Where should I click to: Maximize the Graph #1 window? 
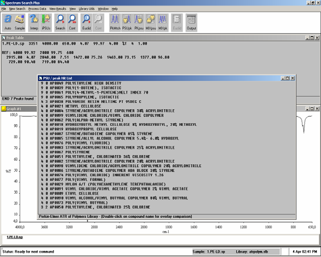coord(312,109)
